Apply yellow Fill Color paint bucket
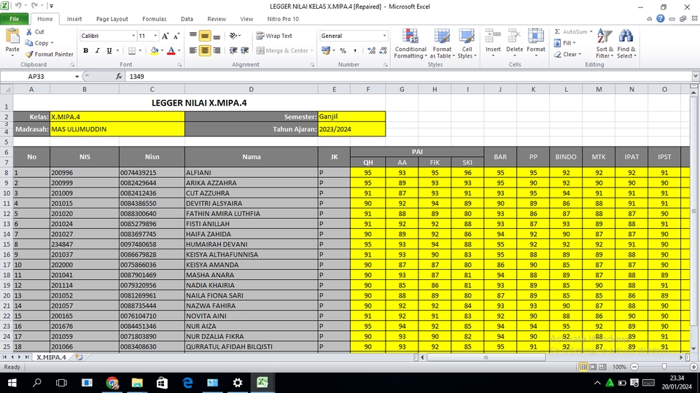Viewport: 700px width, 393px height. point(155,50)
